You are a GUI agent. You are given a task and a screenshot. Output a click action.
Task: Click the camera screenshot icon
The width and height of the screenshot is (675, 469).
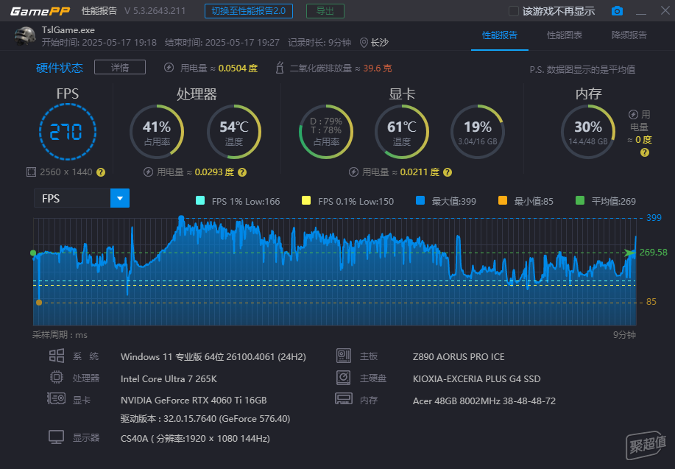pyautogui.click(x=617, y=11)
